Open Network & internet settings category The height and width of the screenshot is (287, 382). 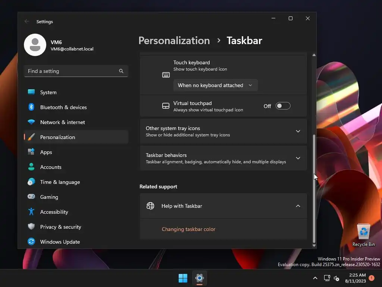(76, 122)
